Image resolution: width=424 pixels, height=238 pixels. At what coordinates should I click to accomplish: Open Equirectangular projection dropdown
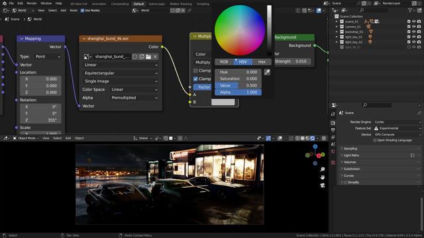(x=121, y=73)
